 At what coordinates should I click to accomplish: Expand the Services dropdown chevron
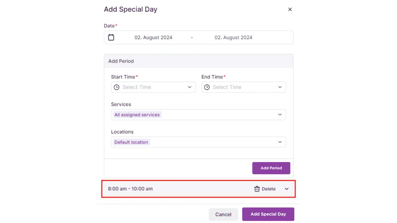(280, 115)
